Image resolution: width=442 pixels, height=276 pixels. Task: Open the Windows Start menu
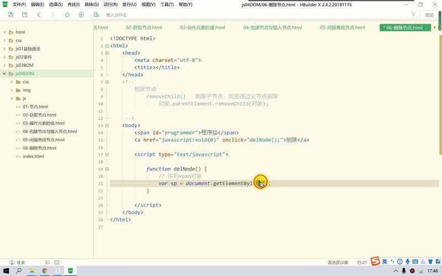[x=6, y=271]
